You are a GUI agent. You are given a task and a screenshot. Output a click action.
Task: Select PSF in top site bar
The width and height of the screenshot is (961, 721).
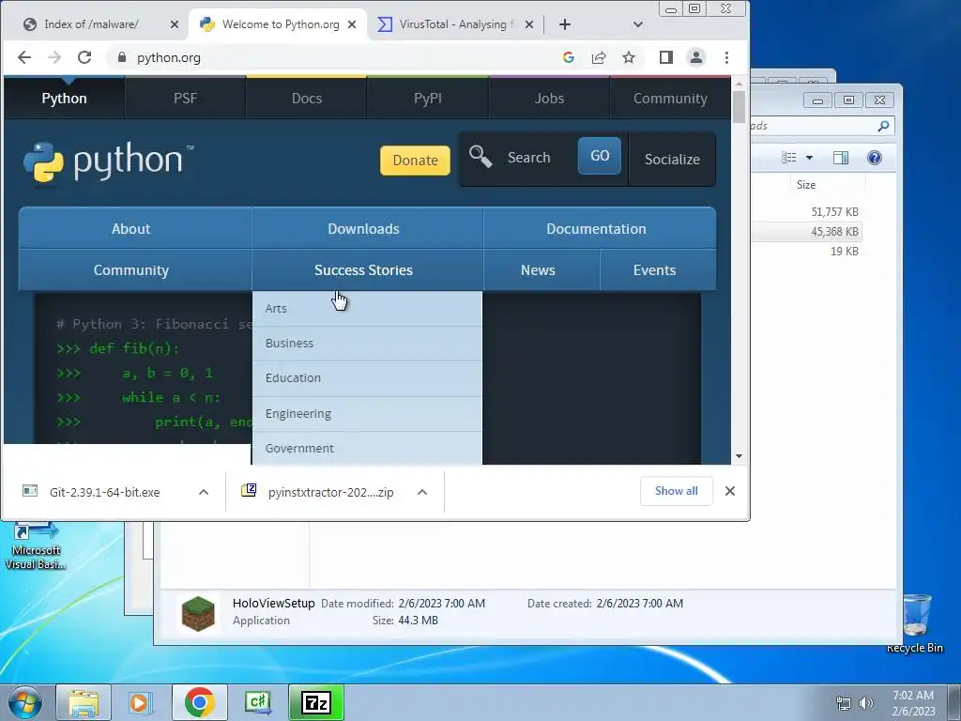185,98
